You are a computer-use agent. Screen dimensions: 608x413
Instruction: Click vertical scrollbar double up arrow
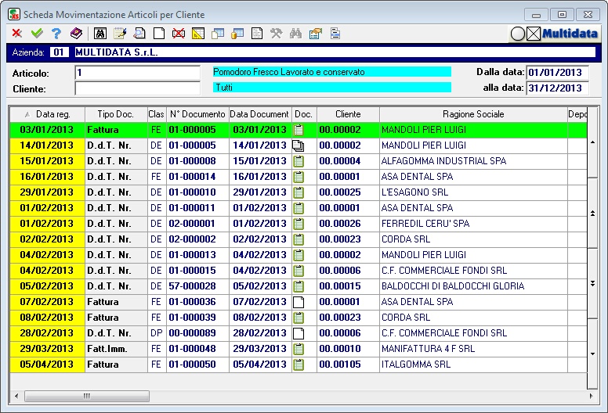point(592,214)
